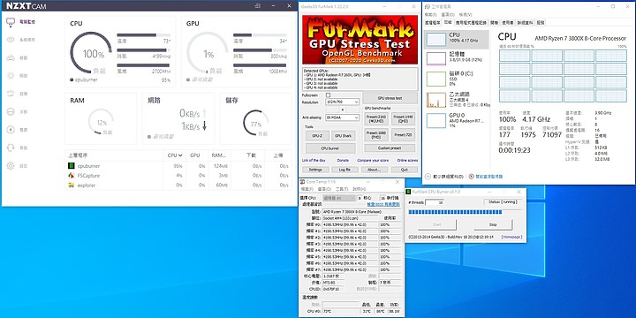This screenshot has height=318, width=636.
Task: Follow the Link of the day link in FurMark
Action: (x=314, y=161)
